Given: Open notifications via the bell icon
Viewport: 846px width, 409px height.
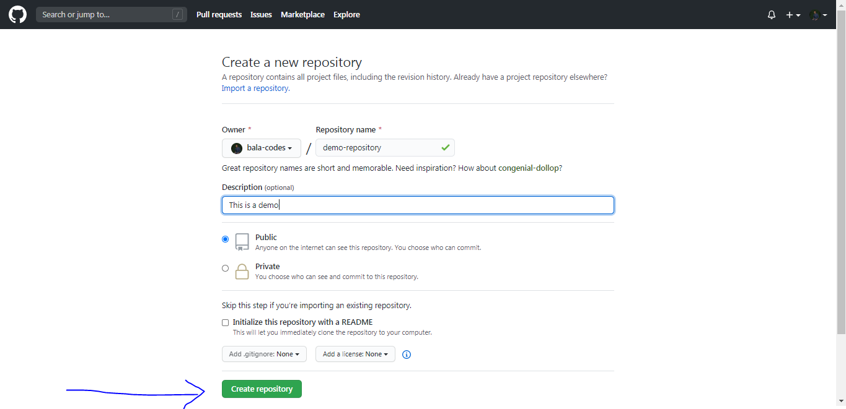Looking at the screenshot, I should pyautogui.click(x=771, y=14).
